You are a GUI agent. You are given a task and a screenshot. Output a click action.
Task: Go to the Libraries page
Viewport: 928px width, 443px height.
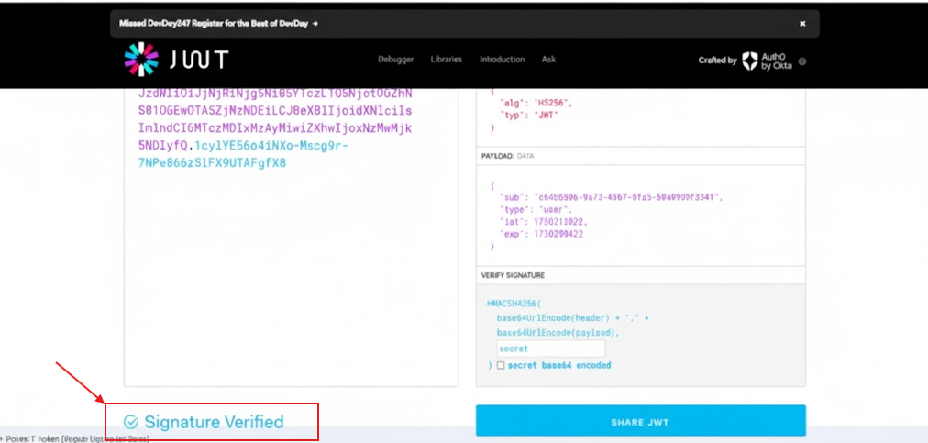(447, 60)
